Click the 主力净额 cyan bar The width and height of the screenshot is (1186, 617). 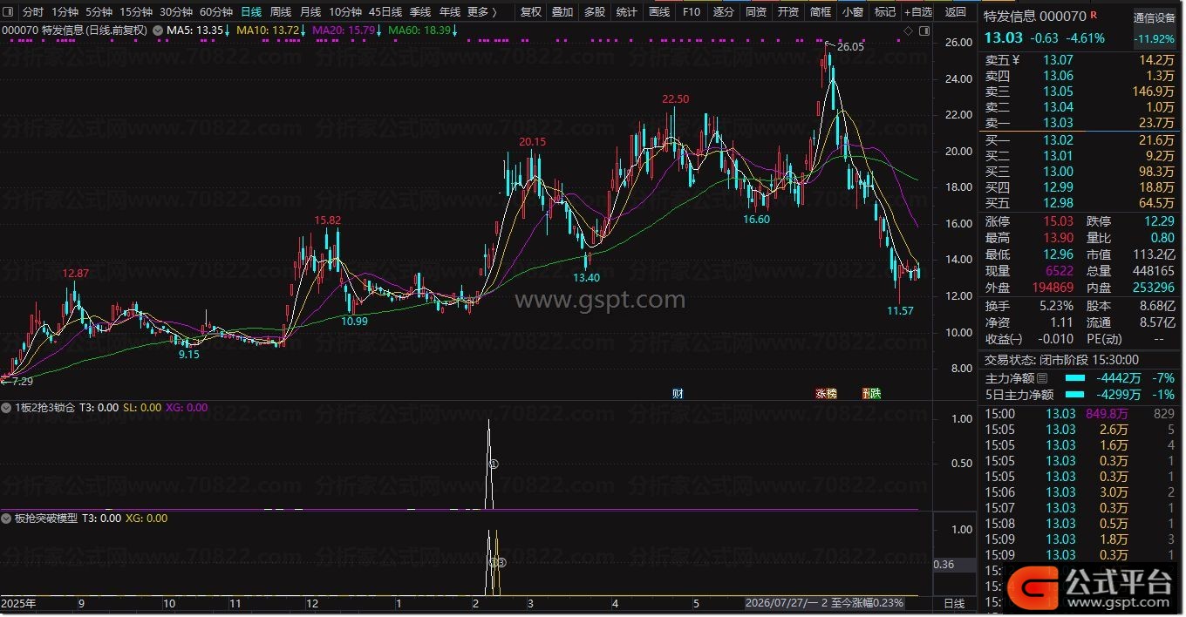click(1074, 378)
